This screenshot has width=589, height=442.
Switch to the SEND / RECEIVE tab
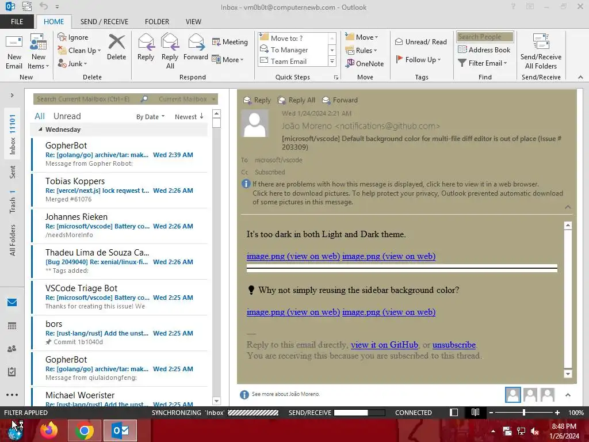pos(104,21)
